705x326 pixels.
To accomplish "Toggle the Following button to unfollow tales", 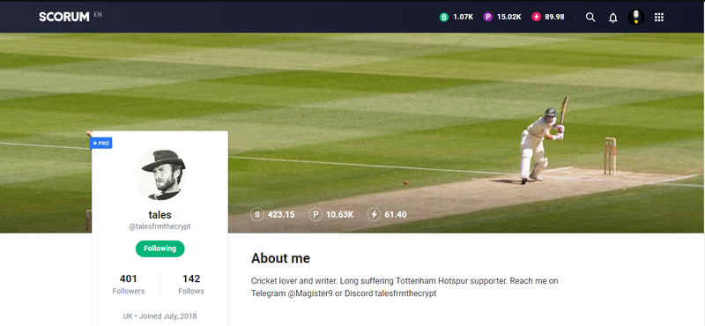I will 160,248.
